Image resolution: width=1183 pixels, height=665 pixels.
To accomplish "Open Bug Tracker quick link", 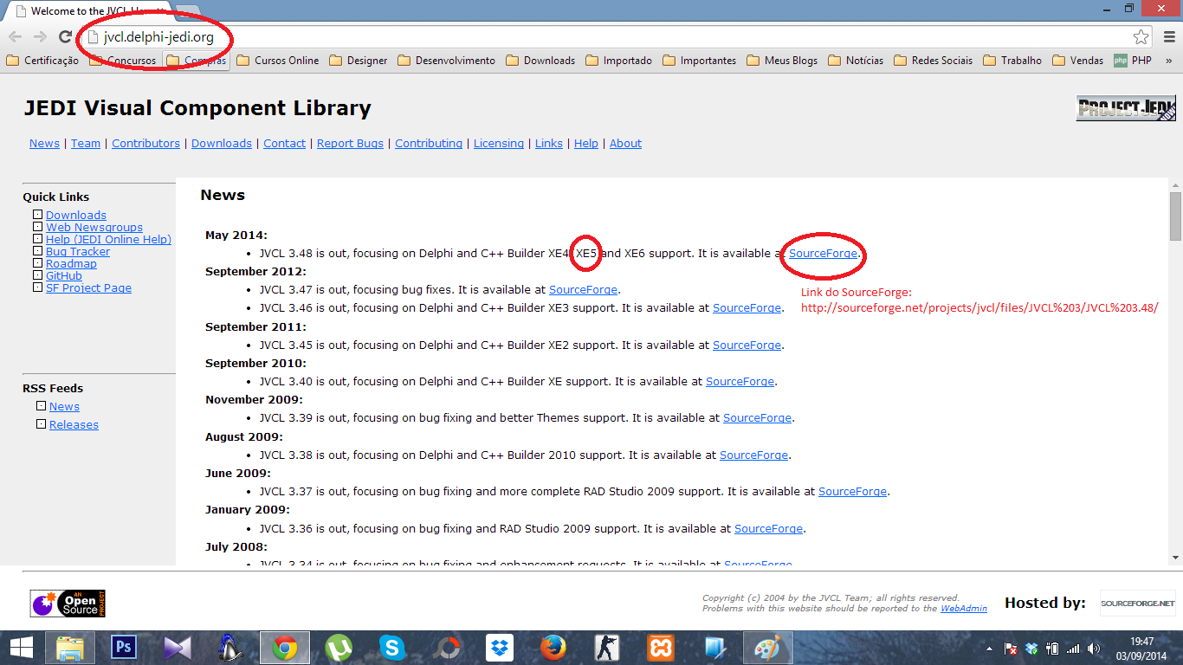I will coord(78,252).
